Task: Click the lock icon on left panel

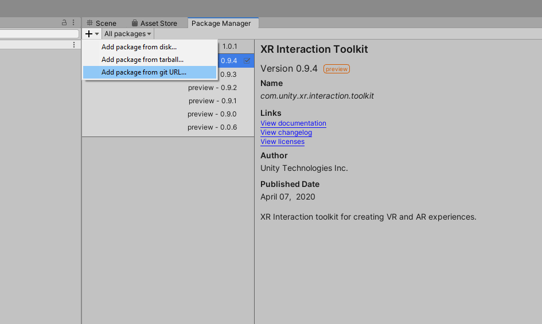Action: point(65,23)
